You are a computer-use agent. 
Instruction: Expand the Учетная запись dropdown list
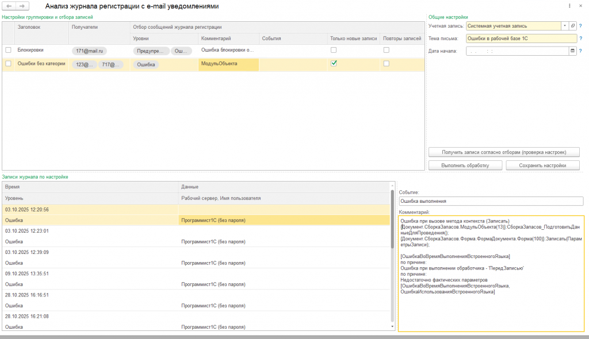click(565, 26)
